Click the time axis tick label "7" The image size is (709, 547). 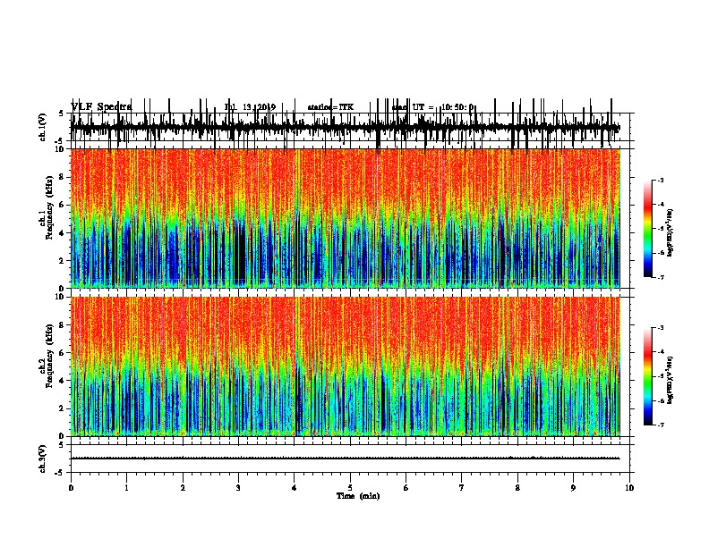[462, 488]
